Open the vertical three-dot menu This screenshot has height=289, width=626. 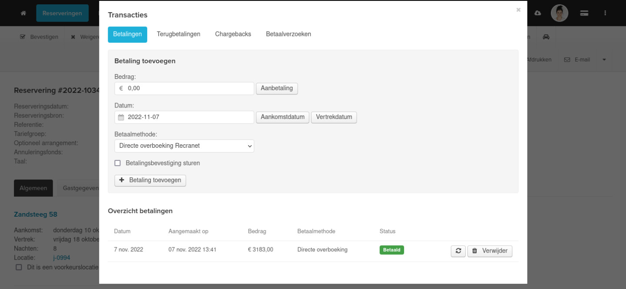pyautogui.click(x=605, y=13)
